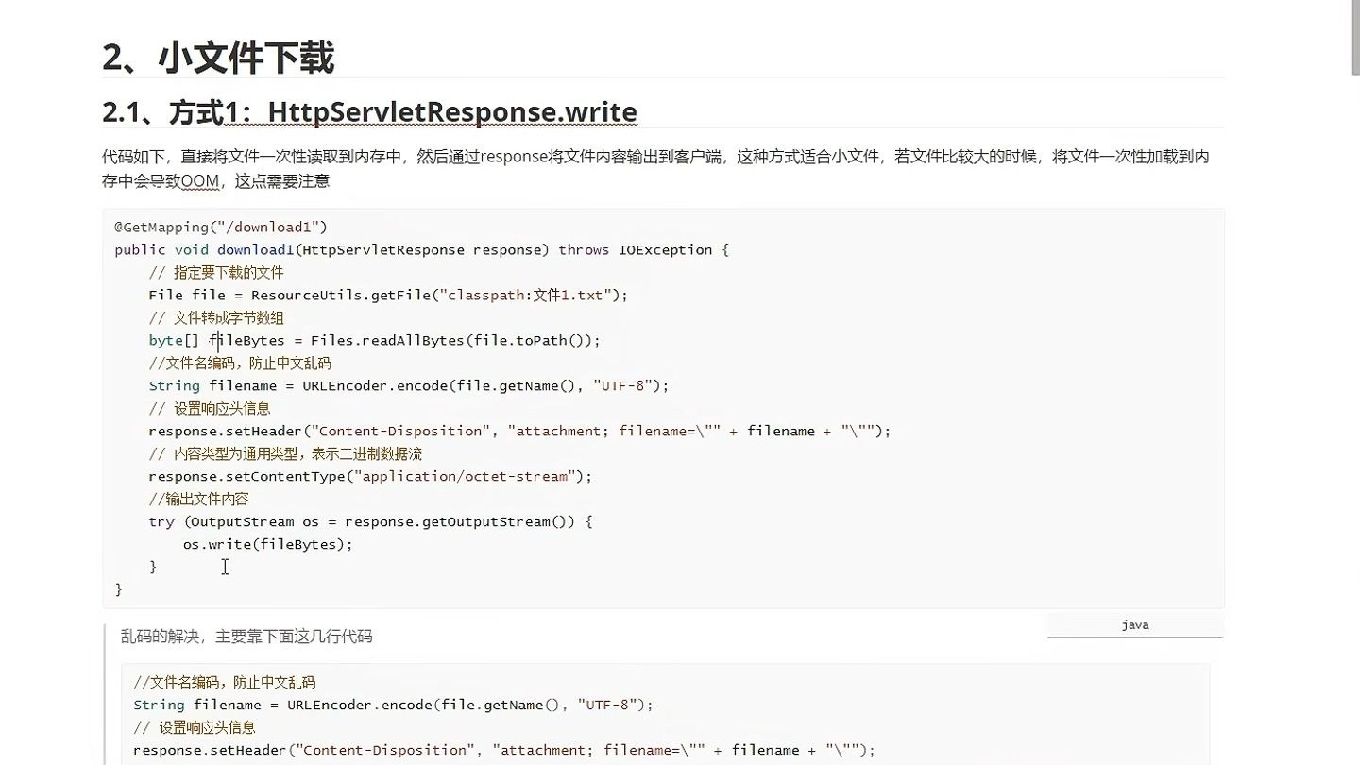
Task: Click the comment '//输出文件内容'
Action: coord(198,499)
